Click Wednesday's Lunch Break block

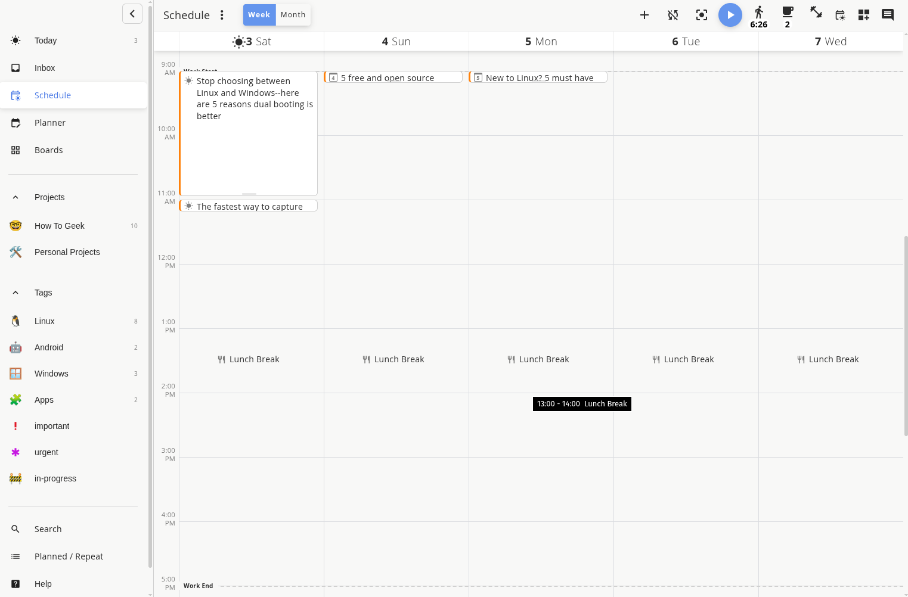(x=828, y=359)
